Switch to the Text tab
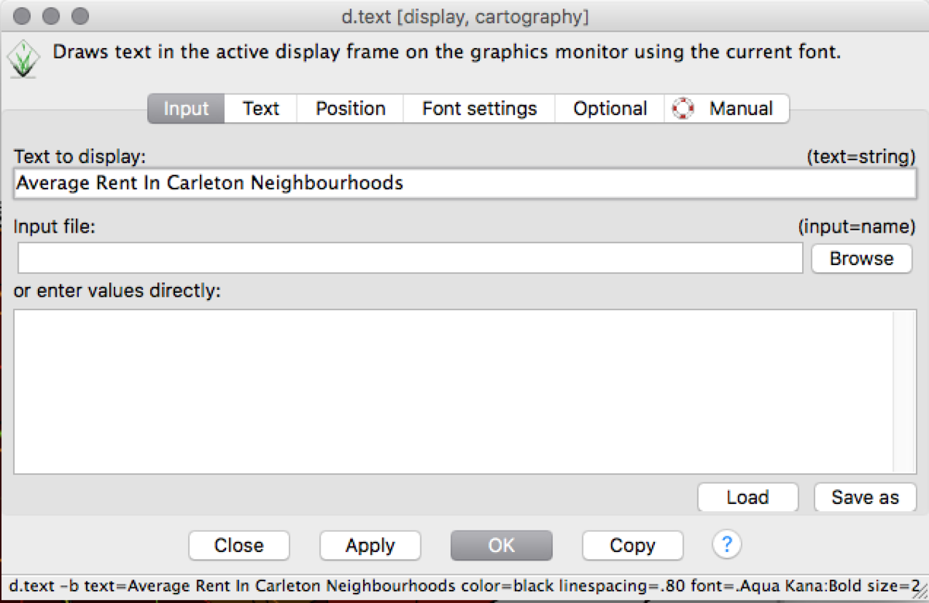 click(260, 108)
